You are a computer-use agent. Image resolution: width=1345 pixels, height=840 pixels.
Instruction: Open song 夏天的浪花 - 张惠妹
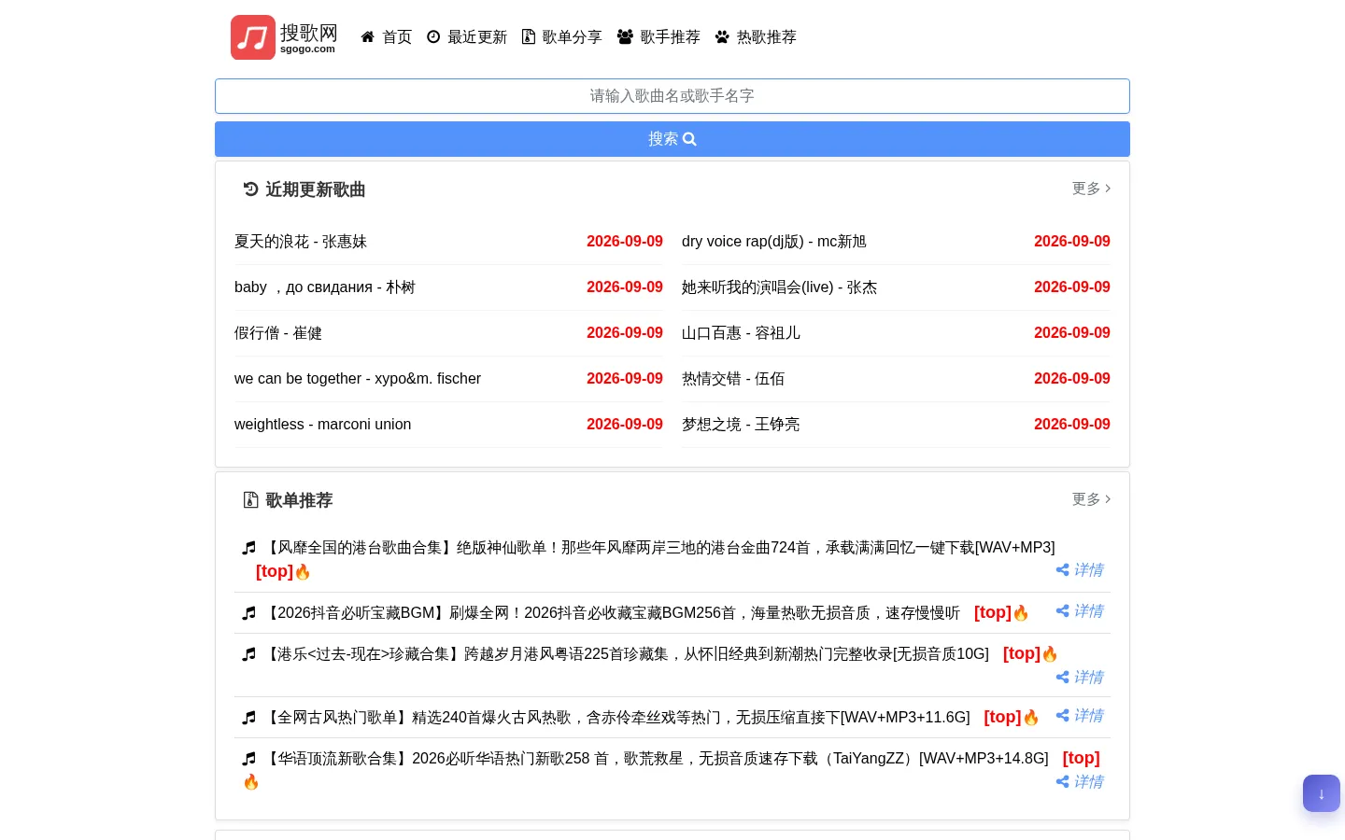click(x=301, y=242)
